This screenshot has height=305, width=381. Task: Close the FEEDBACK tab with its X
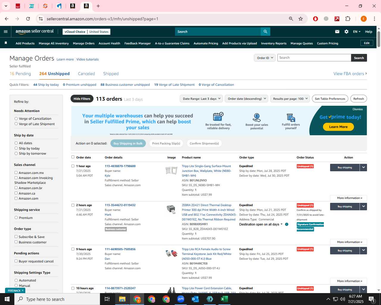23,290
